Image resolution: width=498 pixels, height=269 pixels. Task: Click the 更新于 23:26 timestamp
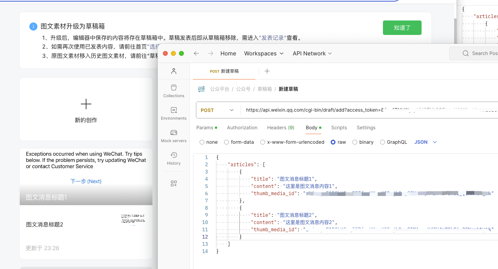point(43,248)
